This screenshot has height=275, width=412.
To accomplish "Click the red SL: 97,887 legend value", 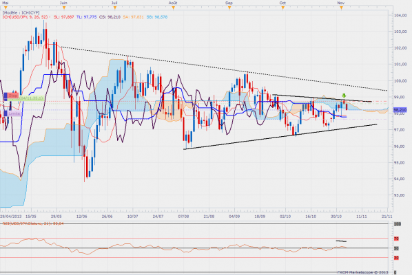I will coord(64,17).
